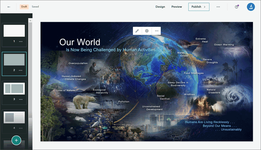Viewport: 261px width, 150px height.
Task: Click the Draft status badge
Action: [x=24, y=7]
